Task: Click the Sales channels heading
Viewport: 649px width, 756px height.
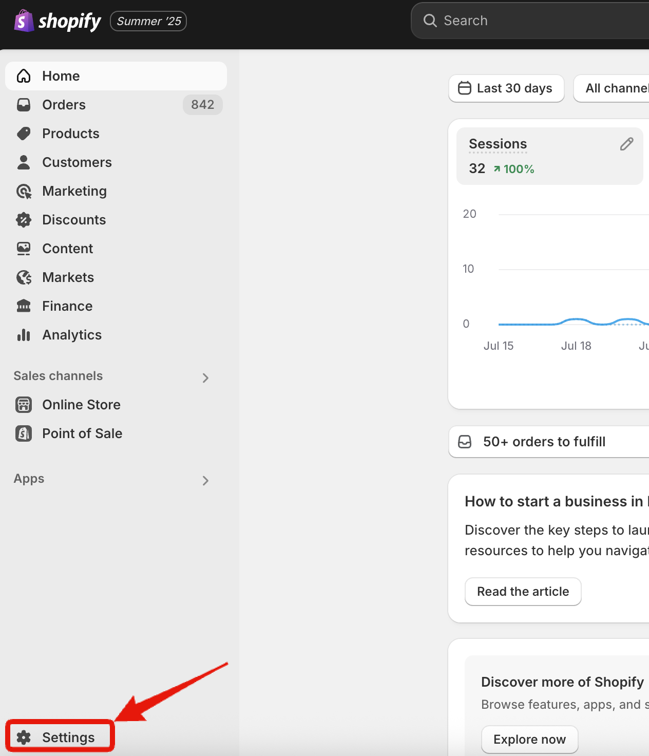Action: click(58, 376)
